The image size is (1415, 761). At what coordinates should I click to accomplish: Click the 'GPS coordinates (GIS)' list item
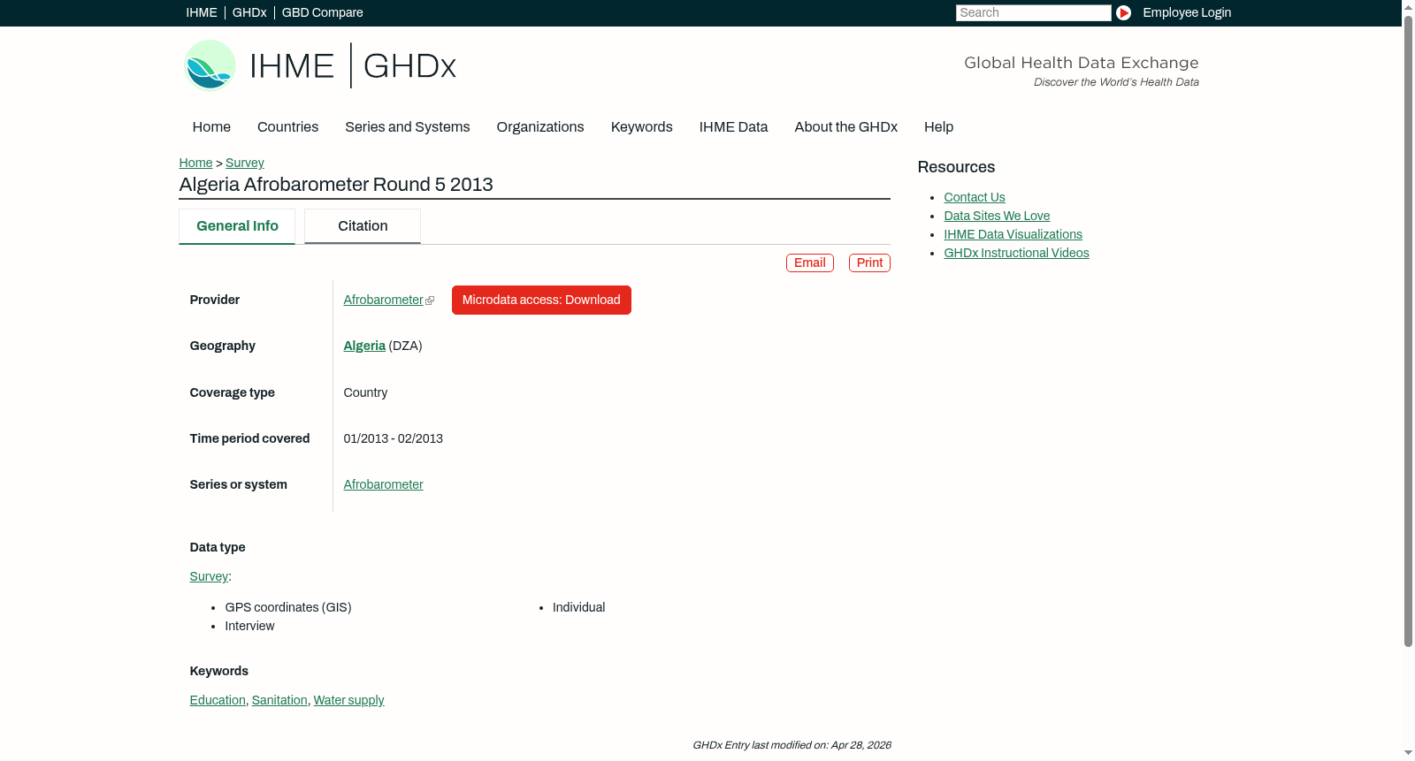pos(288,608)
